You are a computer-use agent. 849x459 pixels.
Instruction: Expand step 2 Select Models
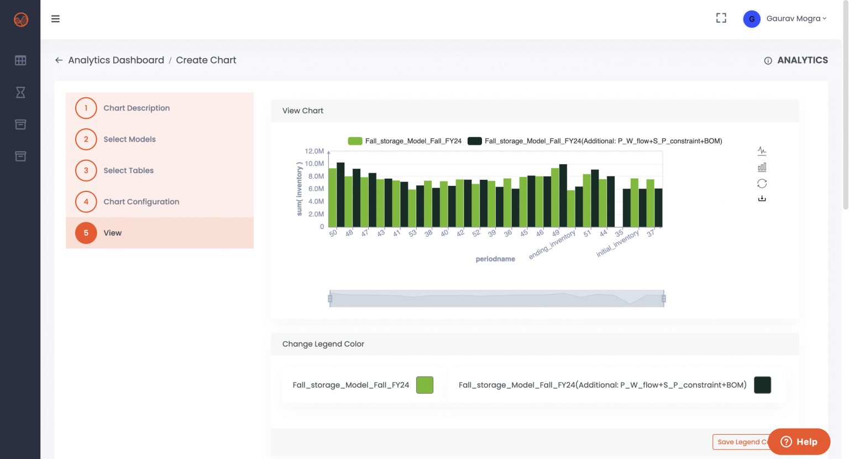tap(129, 139)
